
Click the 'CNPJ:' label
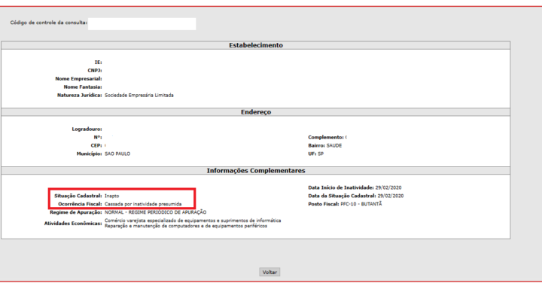[x=95, y=71]
